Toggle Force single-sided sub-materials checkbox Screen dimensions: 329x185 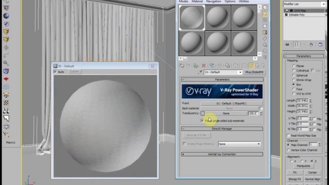202,120
